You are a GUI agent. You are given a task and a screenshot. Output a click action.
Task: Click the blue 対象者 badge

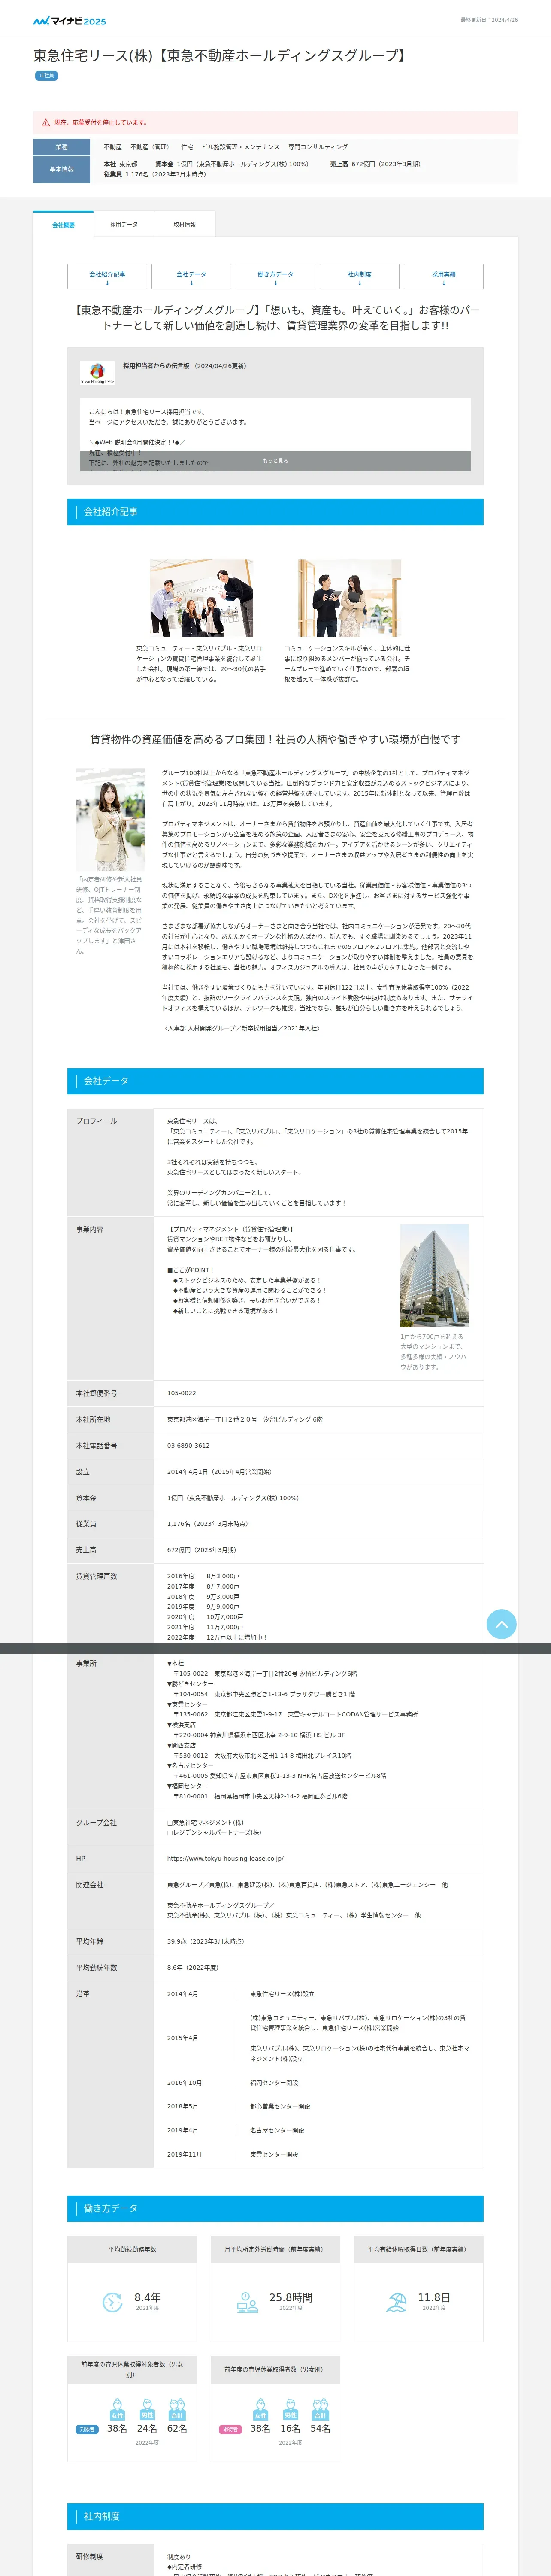87,2429
